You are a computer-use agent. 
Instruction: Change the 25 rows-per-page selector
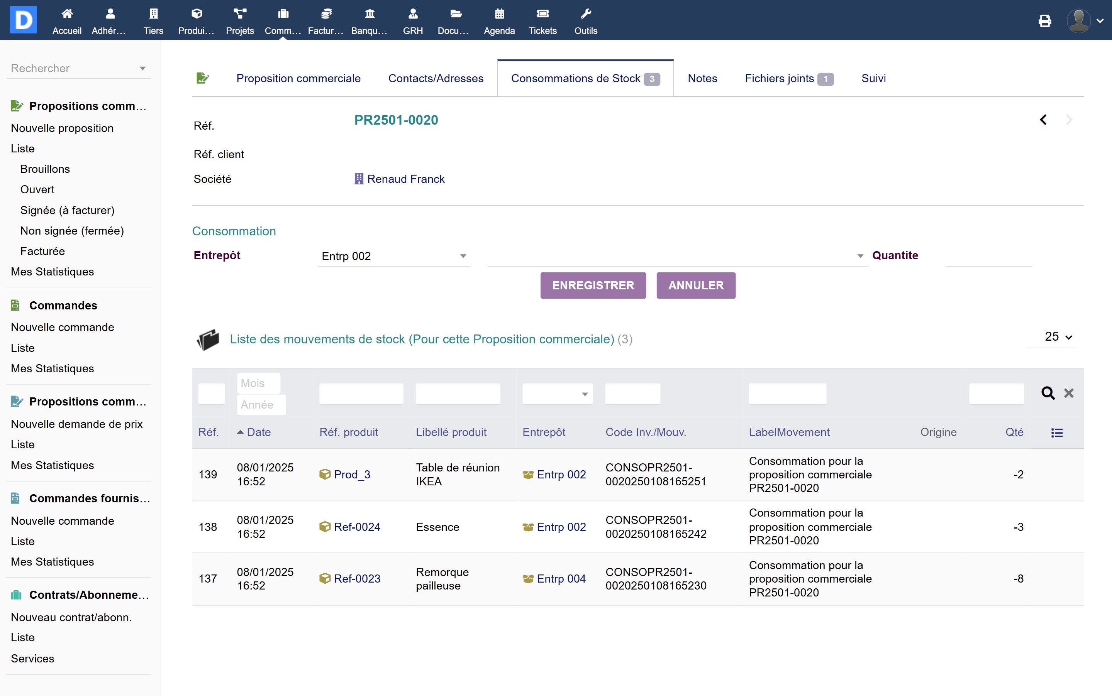point(1057,336)
